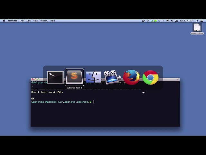Open the Help menu

[x=52, y=21]
